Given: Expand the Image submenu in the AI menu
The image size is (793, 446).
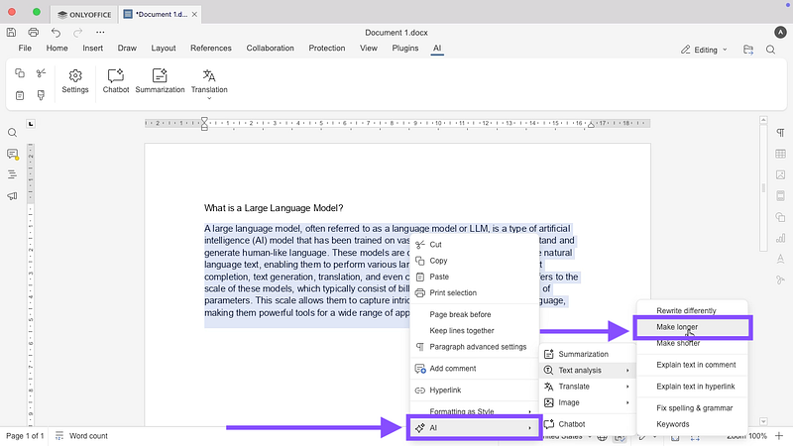Looking at the screenshot, I should pos(587,402).
